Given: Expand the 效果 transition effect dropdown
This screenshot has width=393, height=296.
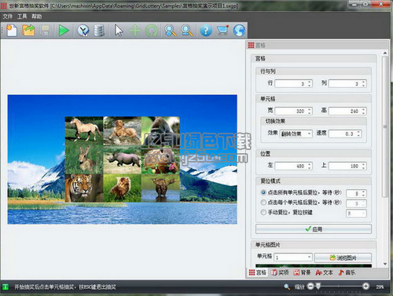Looking at the screenshot, I should [x=296, y=133].
